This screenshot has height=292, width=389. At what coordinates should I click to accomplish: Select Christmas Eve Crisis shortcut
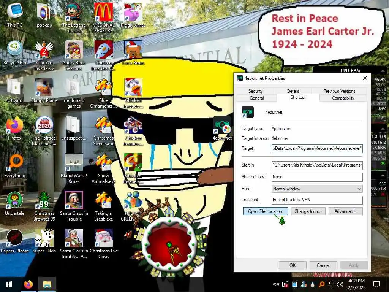[x=103, y=244]
